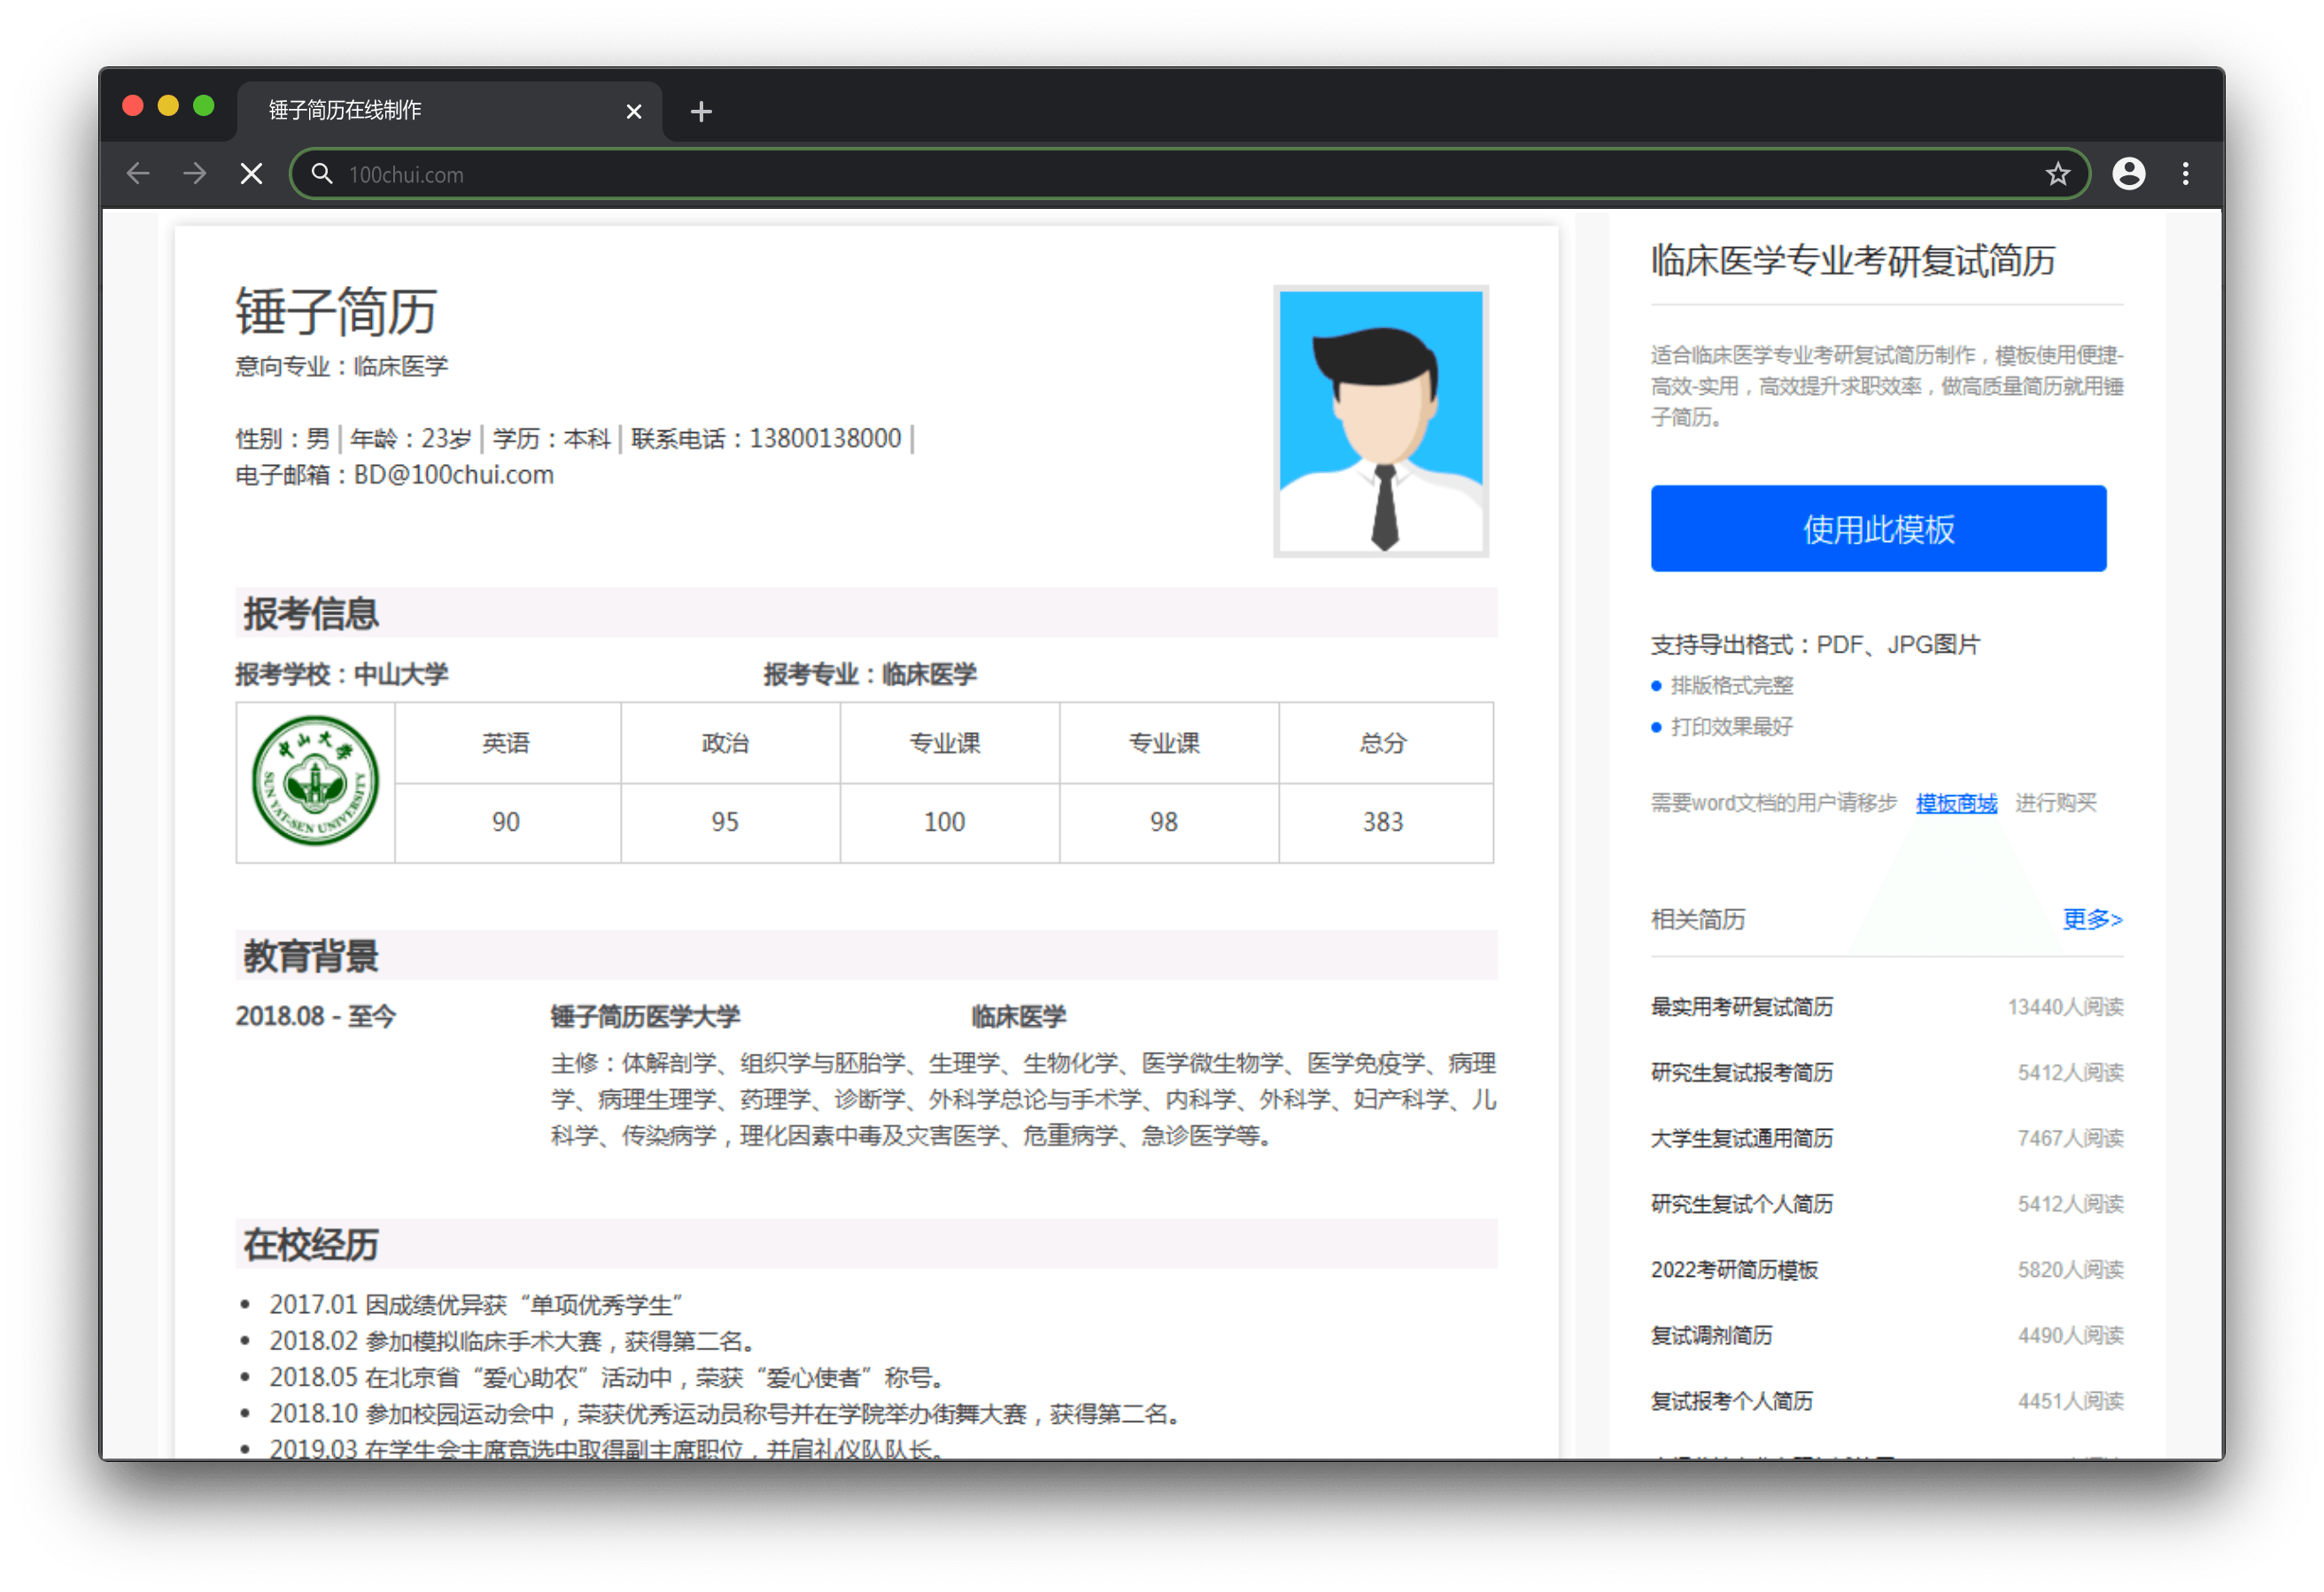Viewport: 2324px width, 1592px height.
Task: Open 最实用考研复试简历 link
Action: 1741,1007
